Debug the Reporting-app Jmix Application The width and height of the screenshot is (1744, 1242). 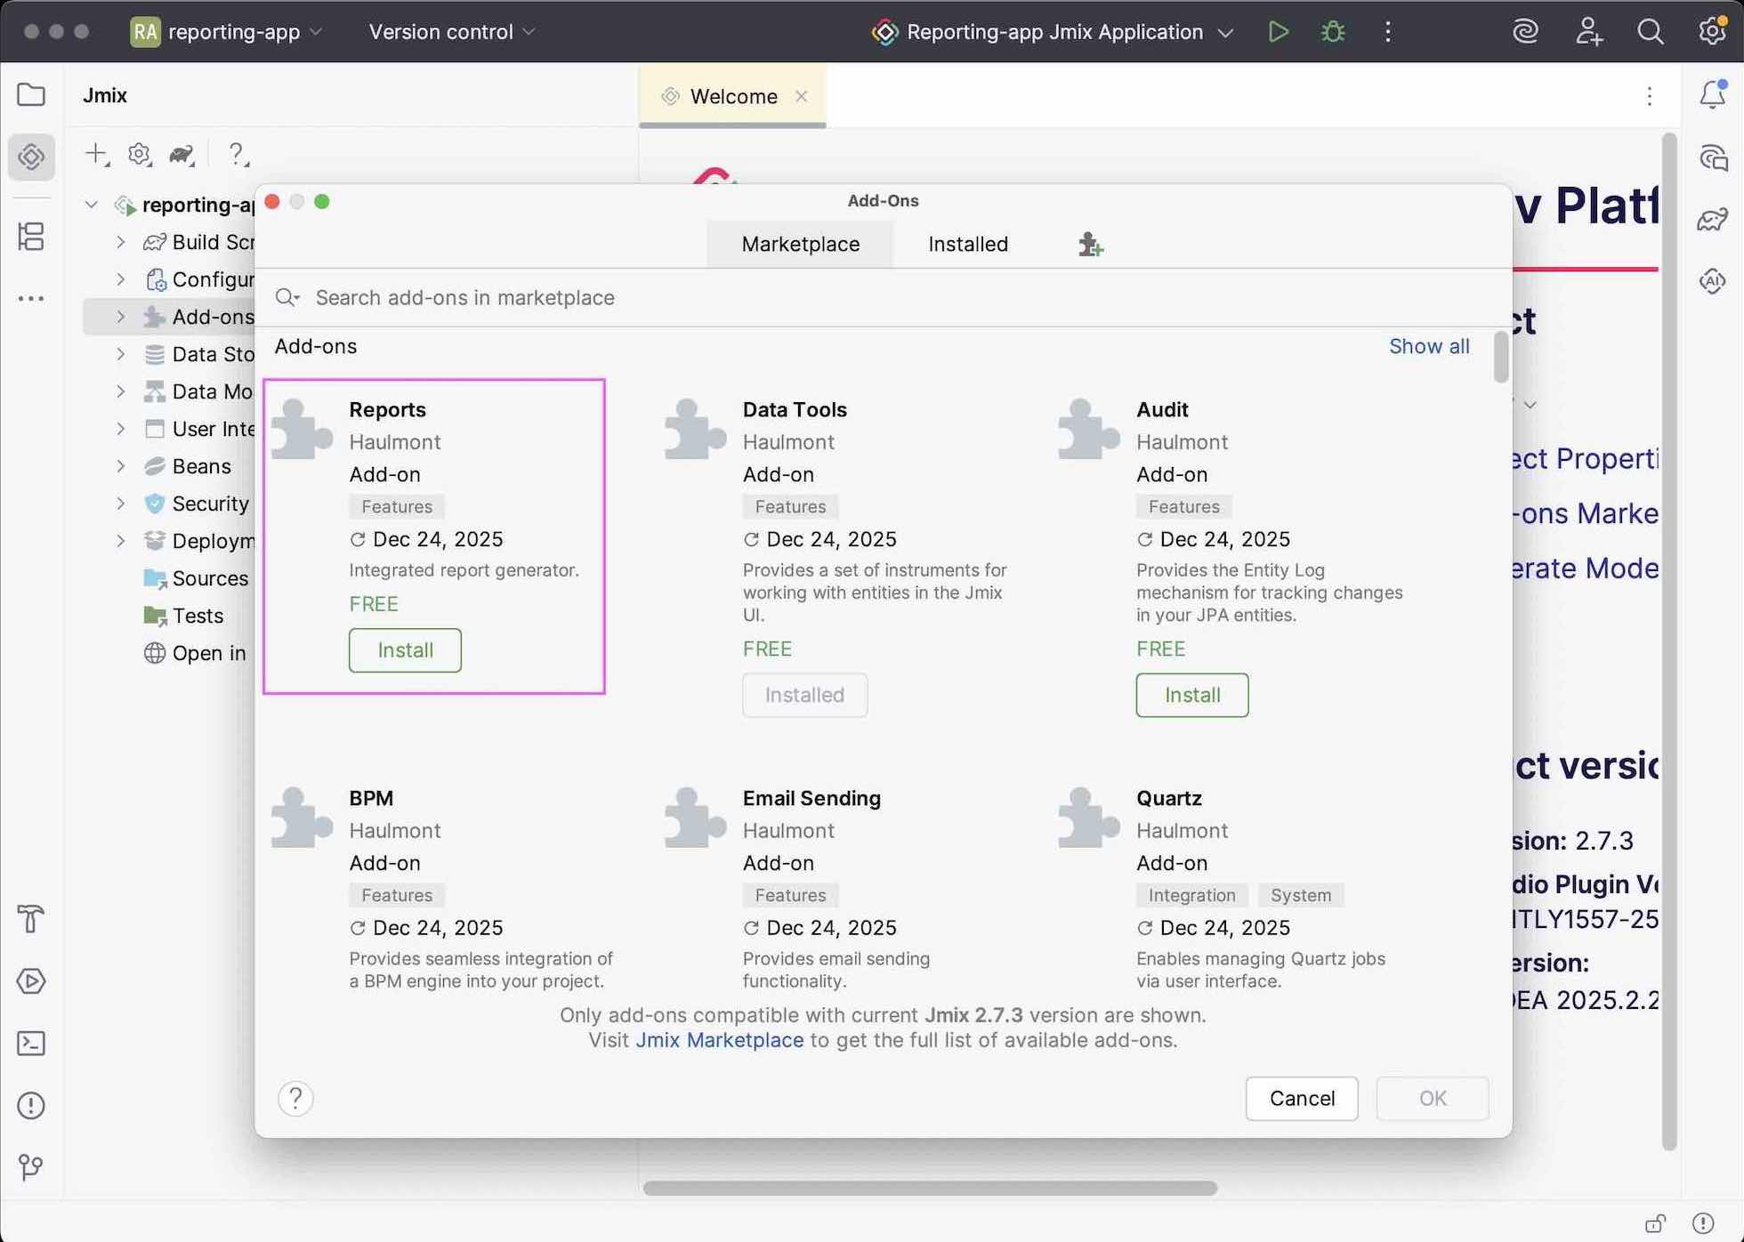pos(1333,32)
